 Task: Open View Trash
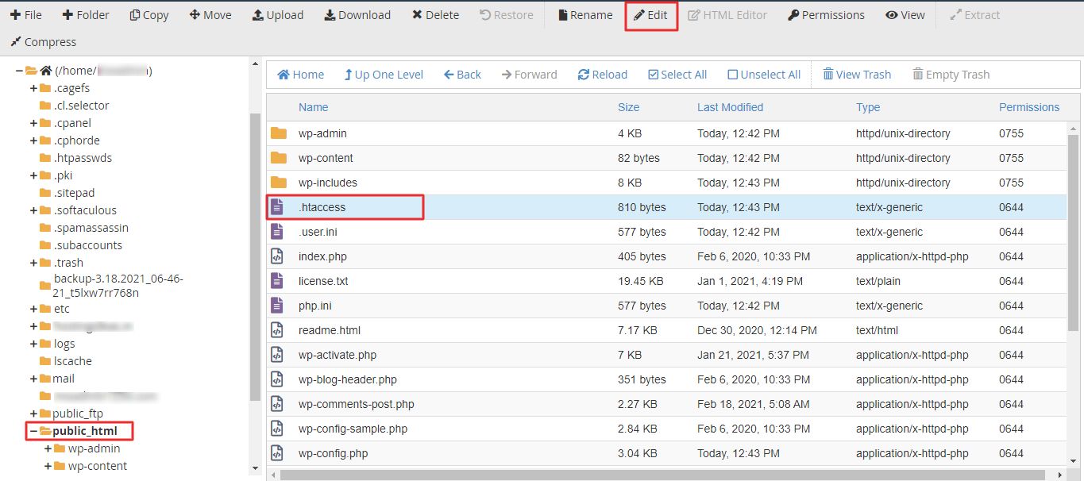pyautogui.click(x=857, y=75)
